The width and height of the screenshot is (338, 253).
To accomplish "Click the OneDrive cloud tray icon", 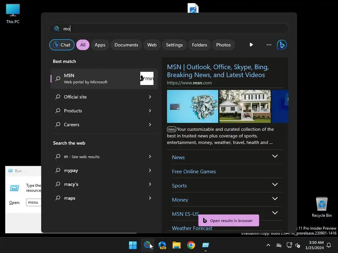I will 279,245.
